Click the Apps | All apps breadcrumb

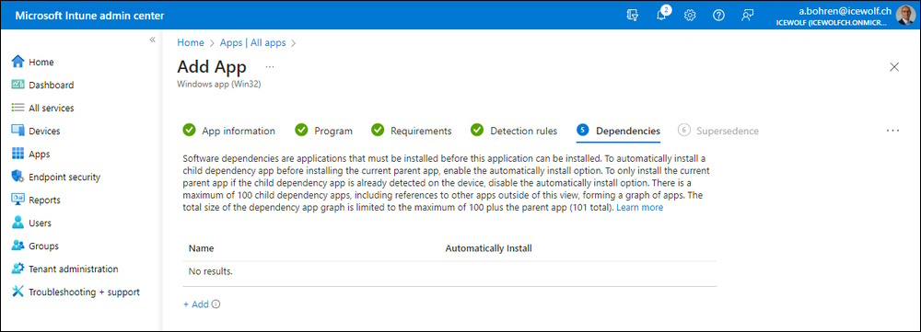252,43
